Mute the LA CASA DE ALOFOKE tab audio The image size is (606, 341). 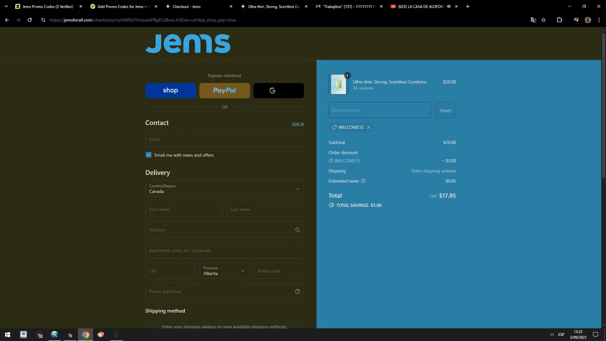(449, 6)
